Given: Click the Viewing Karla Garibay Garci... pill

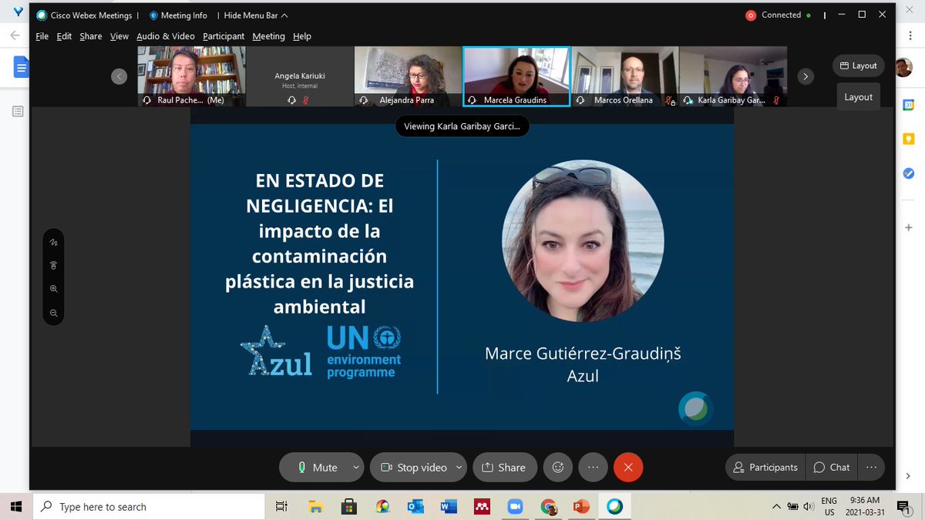Looking at the screenshot, I should (x=462, y=126).
